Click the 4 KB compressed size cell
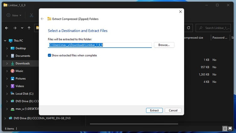 click(206, 82)
